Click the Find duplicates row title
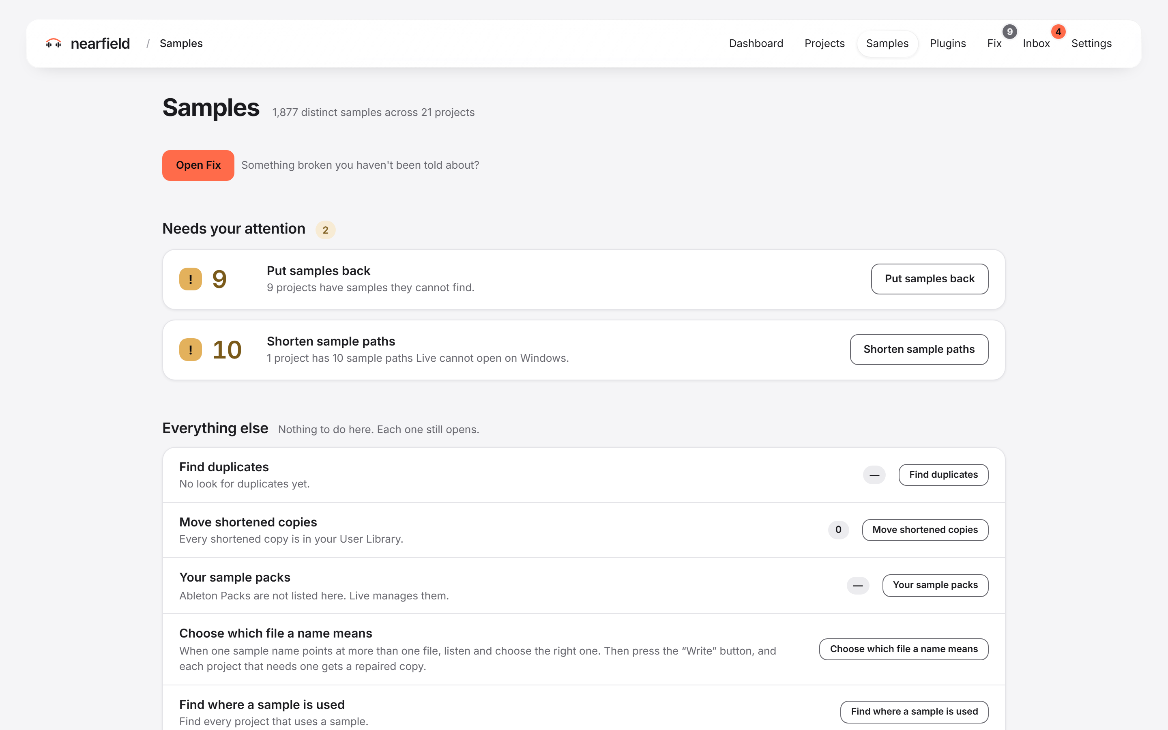This screenshot has height=730, width=1168. [x=224, y=467]
